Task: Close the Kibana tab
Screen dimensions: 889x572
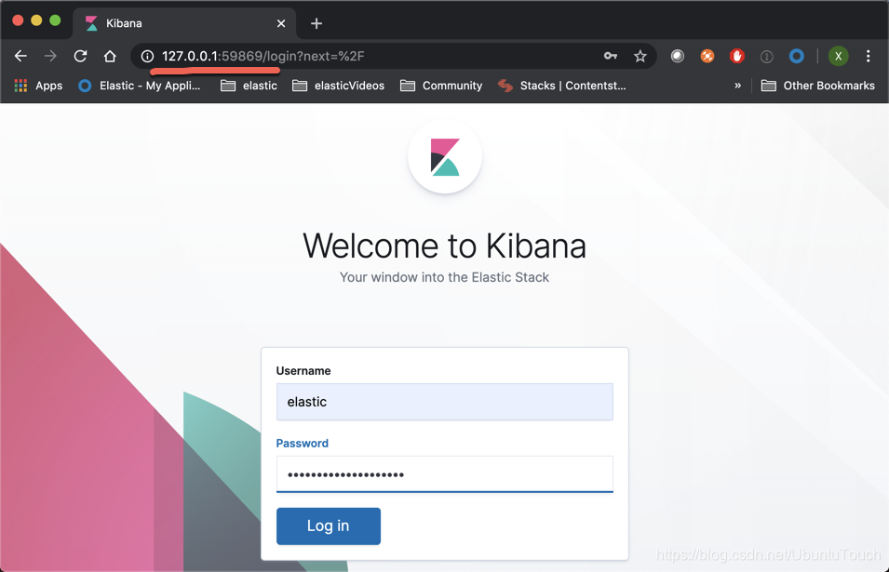Action: click(281, 23)
